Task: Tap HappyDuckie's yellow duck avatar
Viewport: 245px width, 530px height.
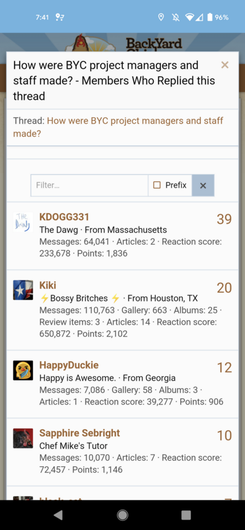Action: pyautogui.click(x=23, y=370)
